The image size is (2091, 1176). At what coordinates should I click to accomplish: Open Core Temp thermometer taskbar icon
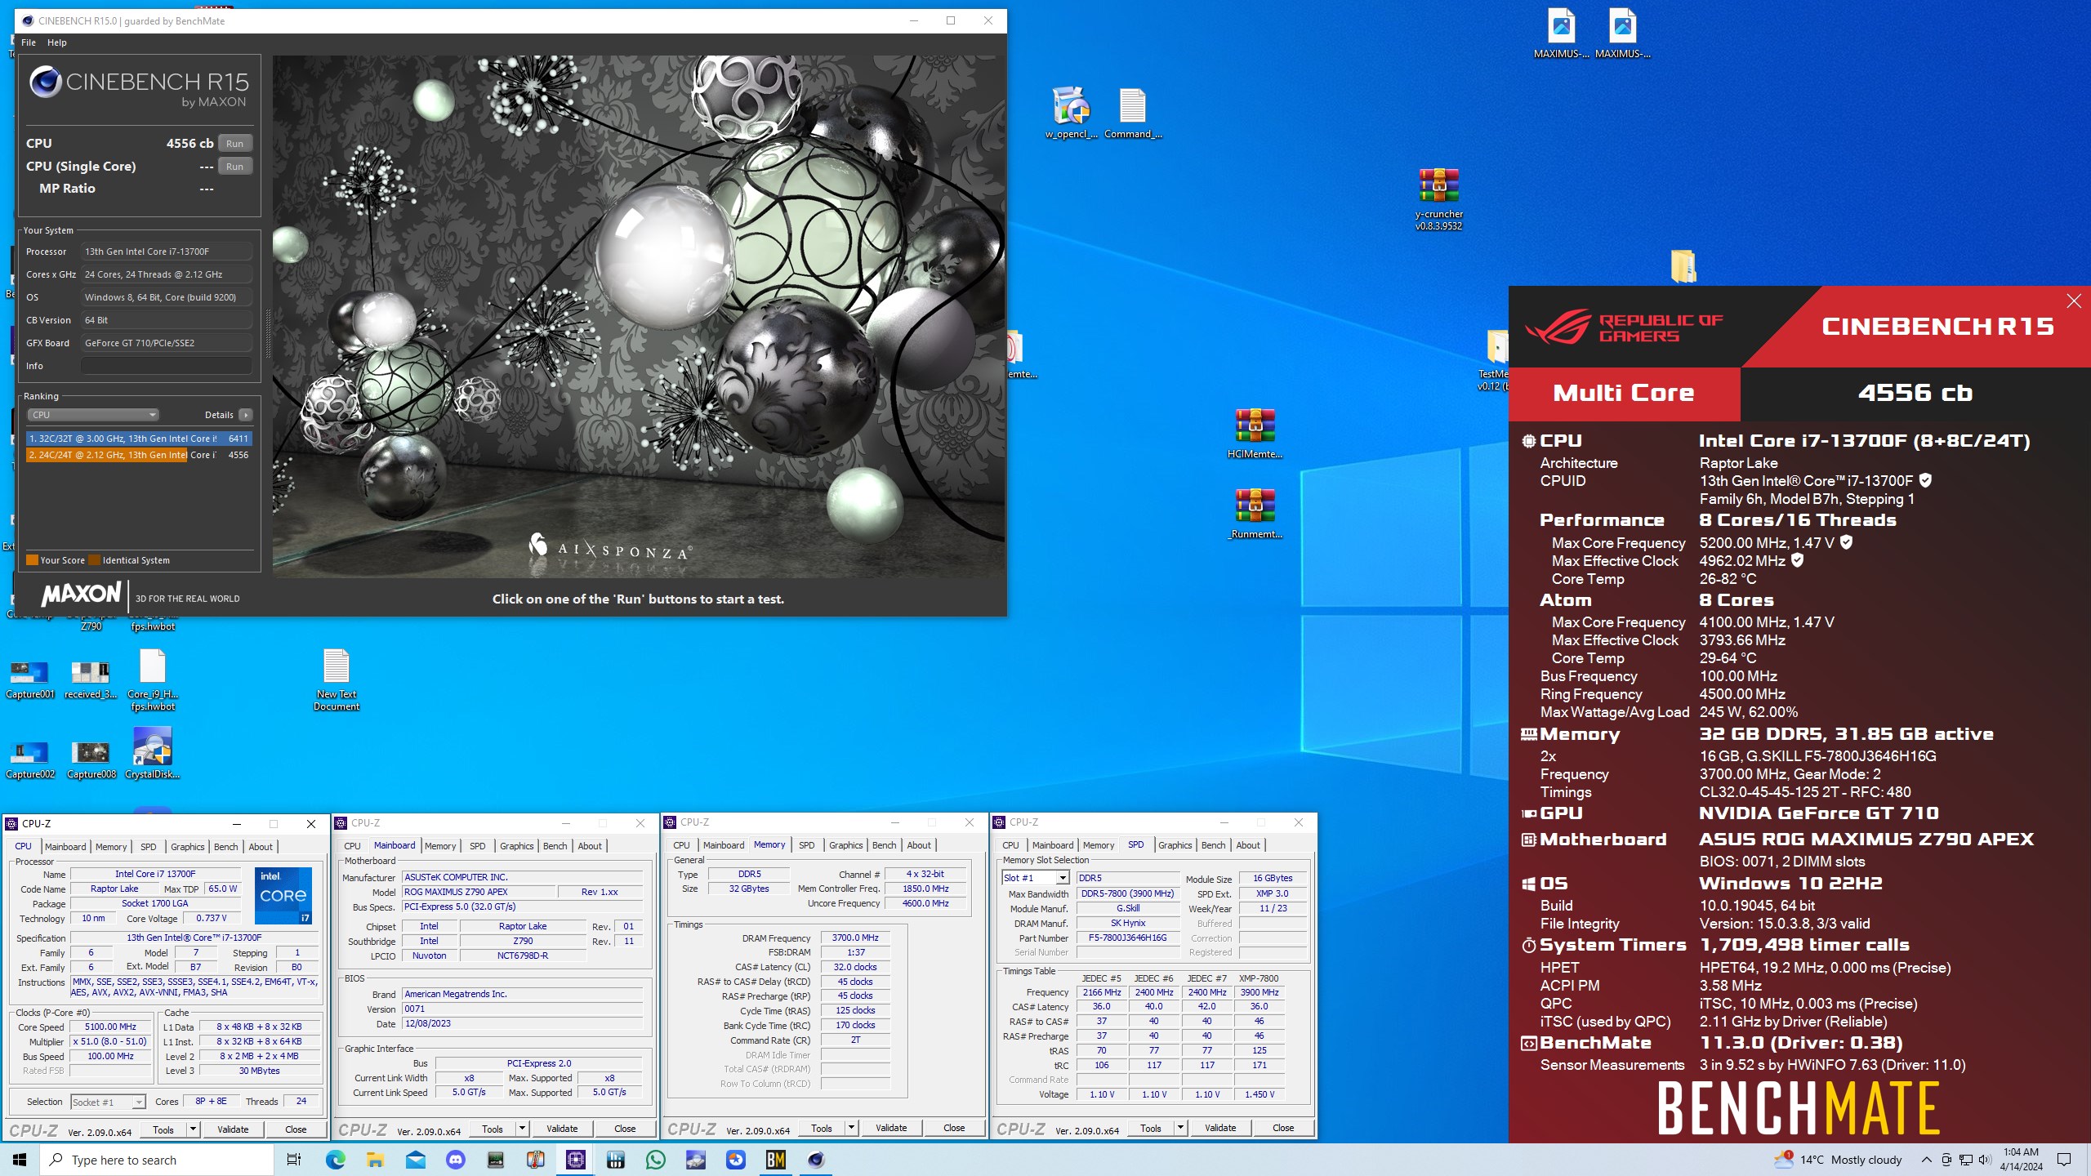tap(535, 1160)
